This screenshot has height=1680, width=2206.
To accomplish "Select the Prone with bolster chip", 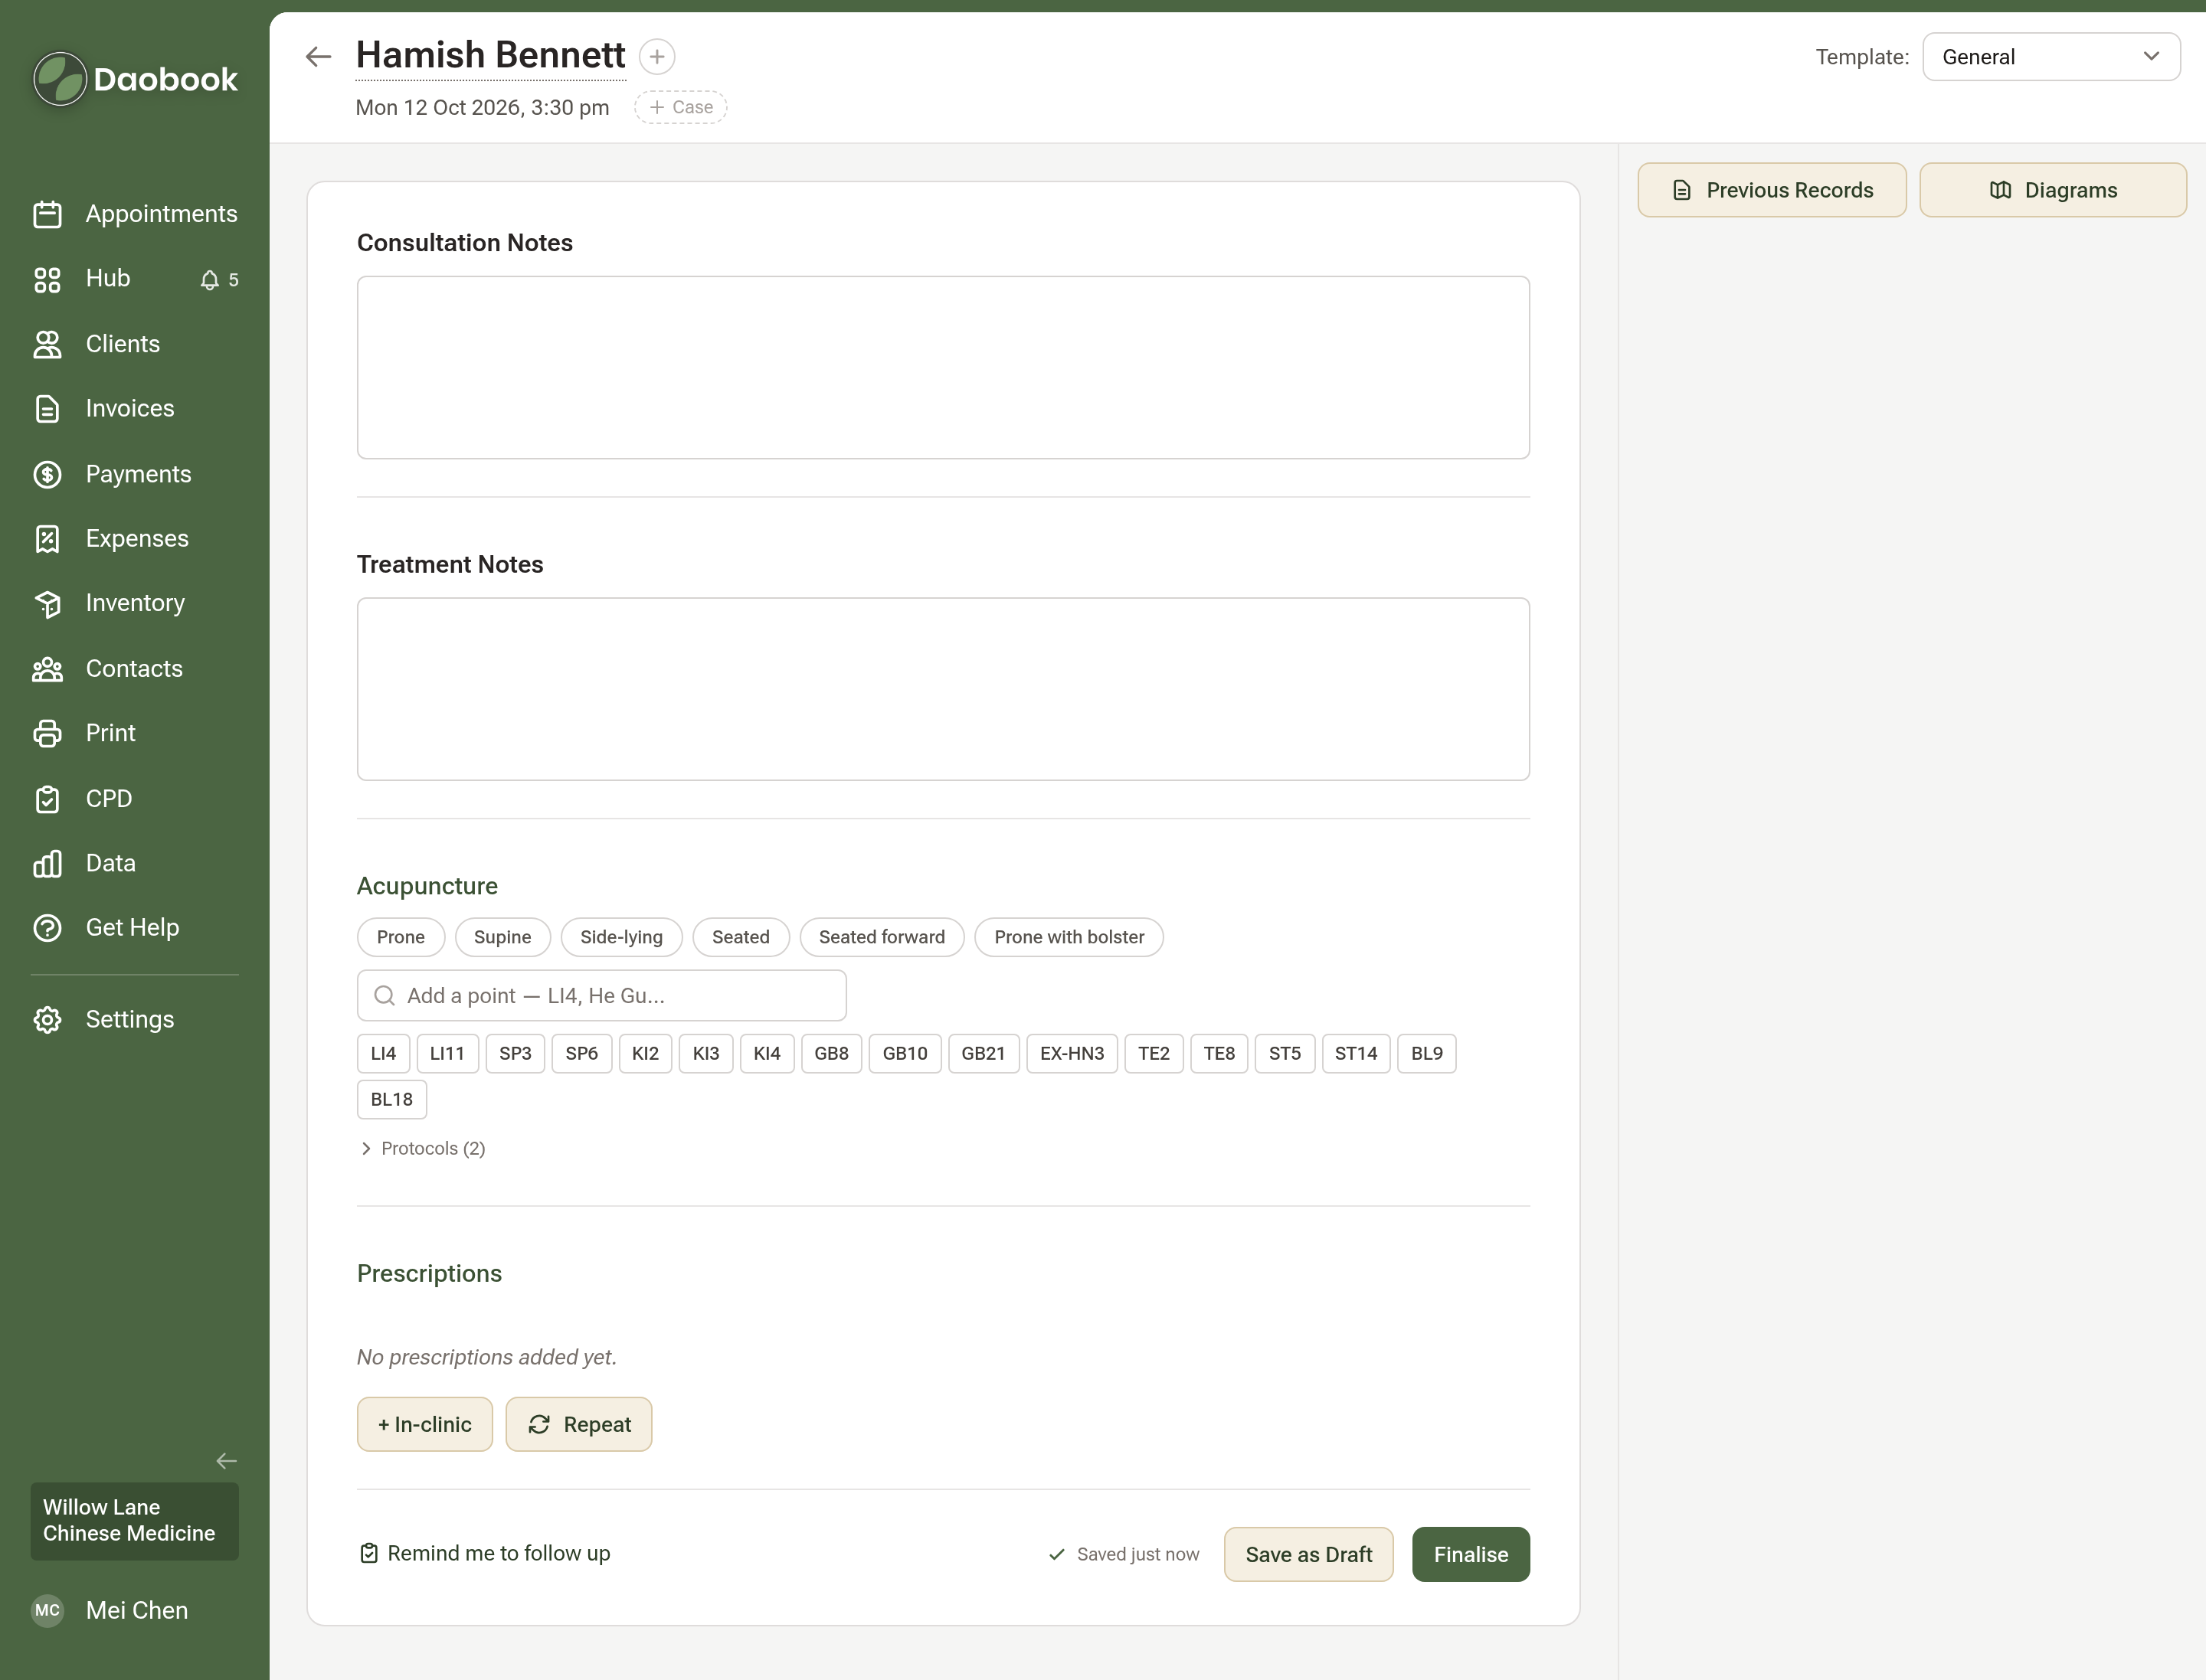I will [x=1069, y=937].
